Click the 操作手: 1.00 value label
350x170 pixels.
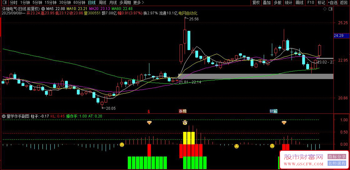coord(77,116)
